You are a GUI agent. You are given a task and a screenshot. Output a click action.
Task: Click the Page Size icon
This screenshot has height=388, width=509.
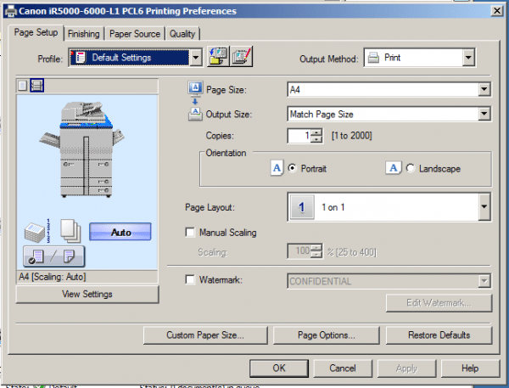[x=195, y=88]
